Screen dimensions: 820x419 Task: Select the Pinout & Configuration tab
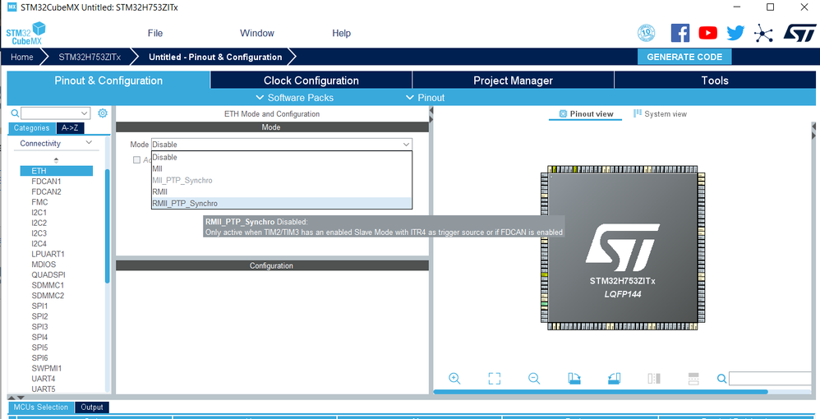(108, 81)
